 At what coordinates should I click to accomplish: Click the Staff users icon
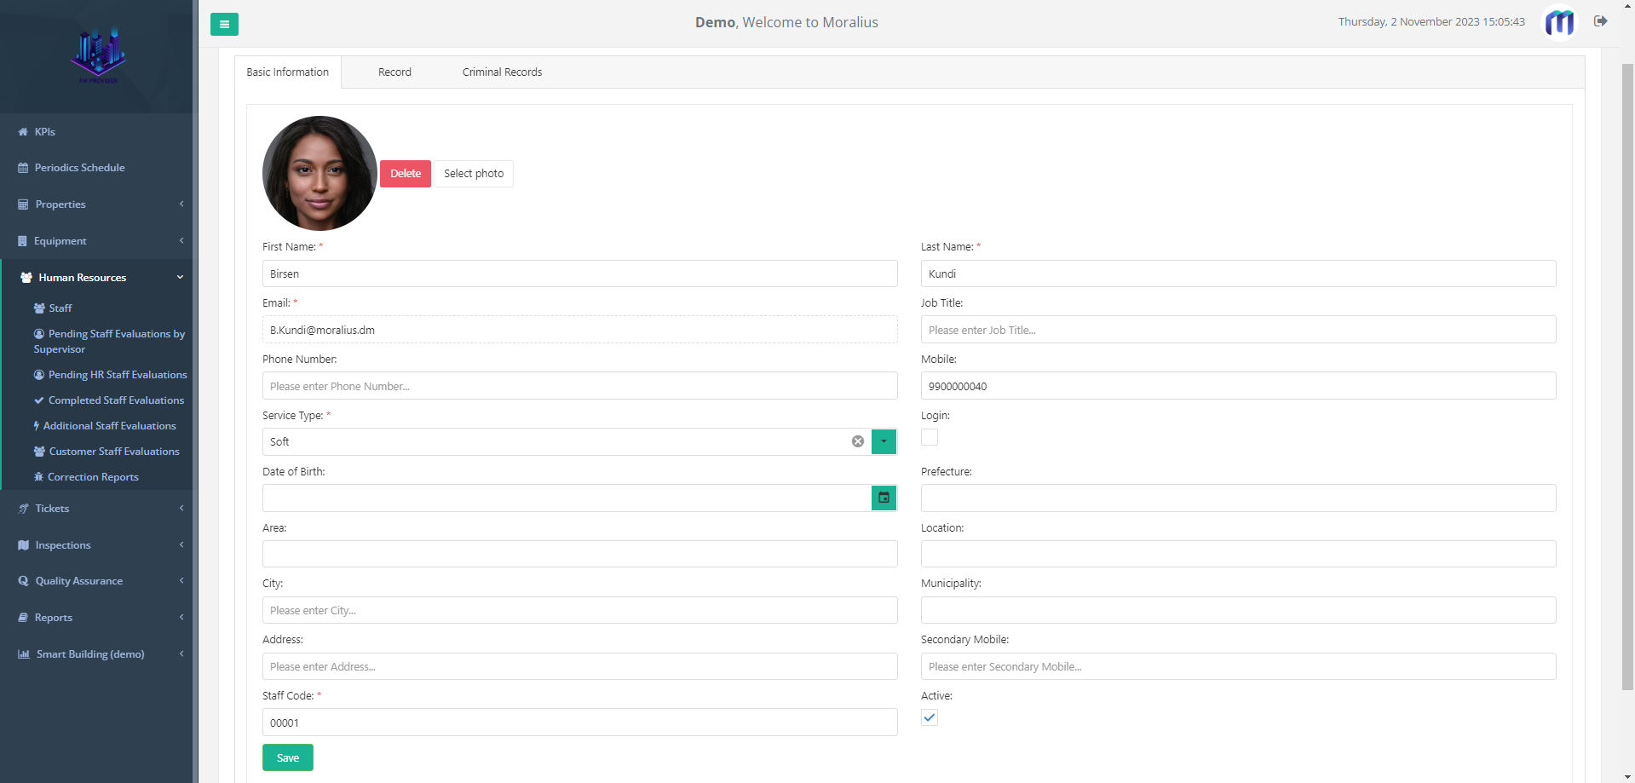(39, 308)
